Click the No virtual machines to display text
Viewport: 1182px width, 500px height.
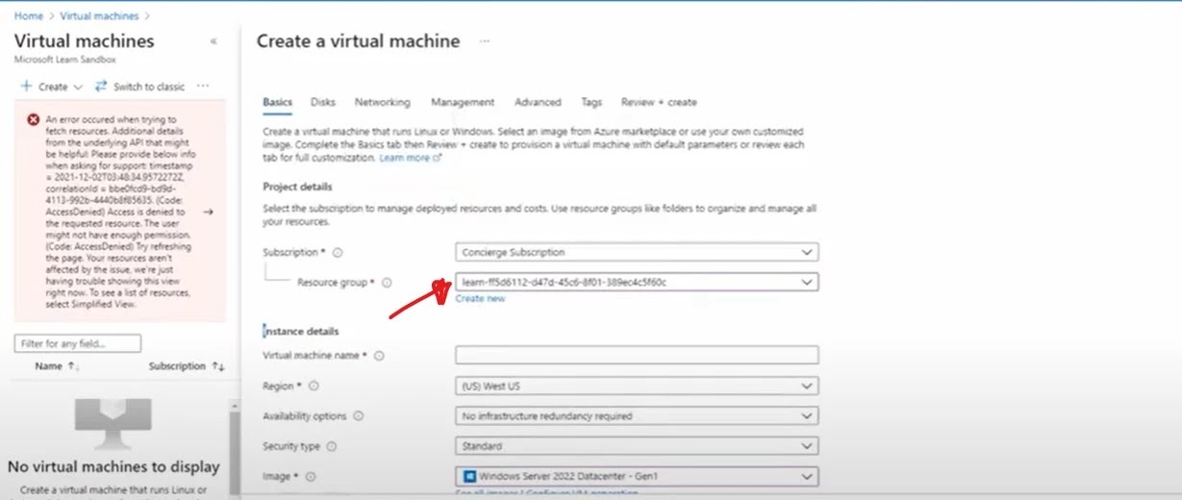coord(113,467)
